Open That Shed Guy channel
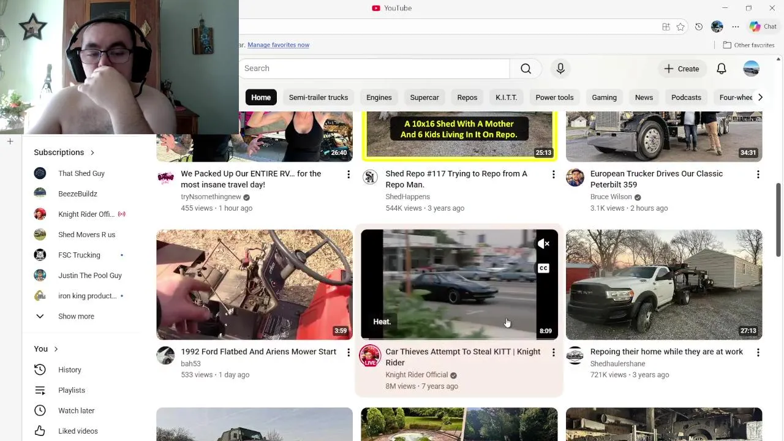 pyautogui.click(x=81, y=173)
